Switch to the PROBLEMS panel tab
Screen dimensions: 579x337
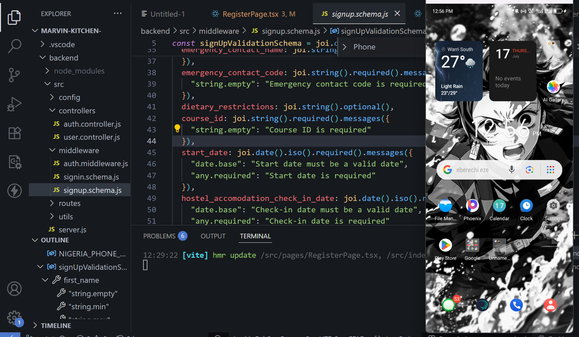(159, 236)
